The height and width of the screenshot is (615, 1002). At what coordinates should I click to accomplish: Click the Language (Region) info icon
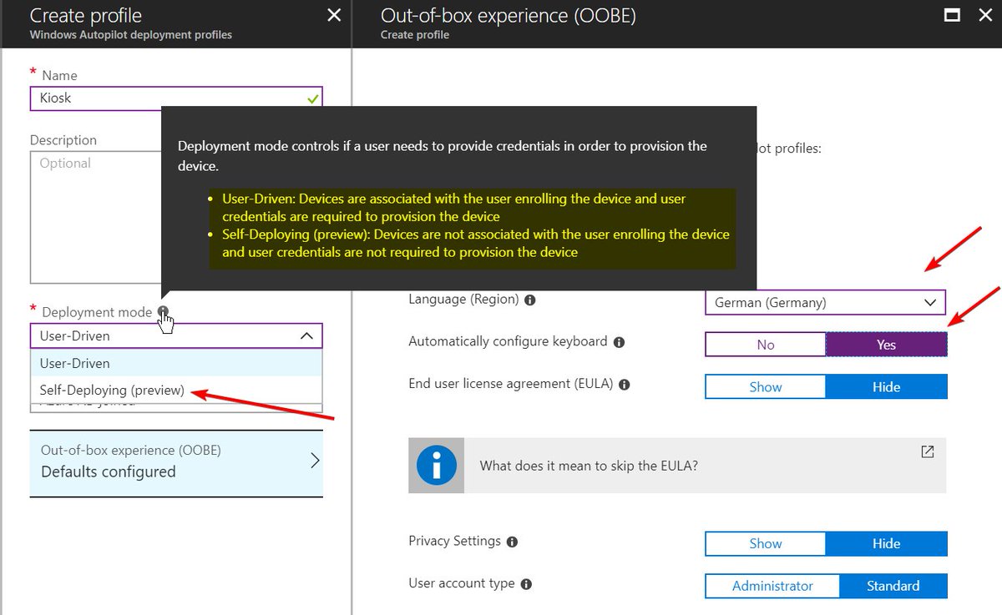tap(530, 300)
